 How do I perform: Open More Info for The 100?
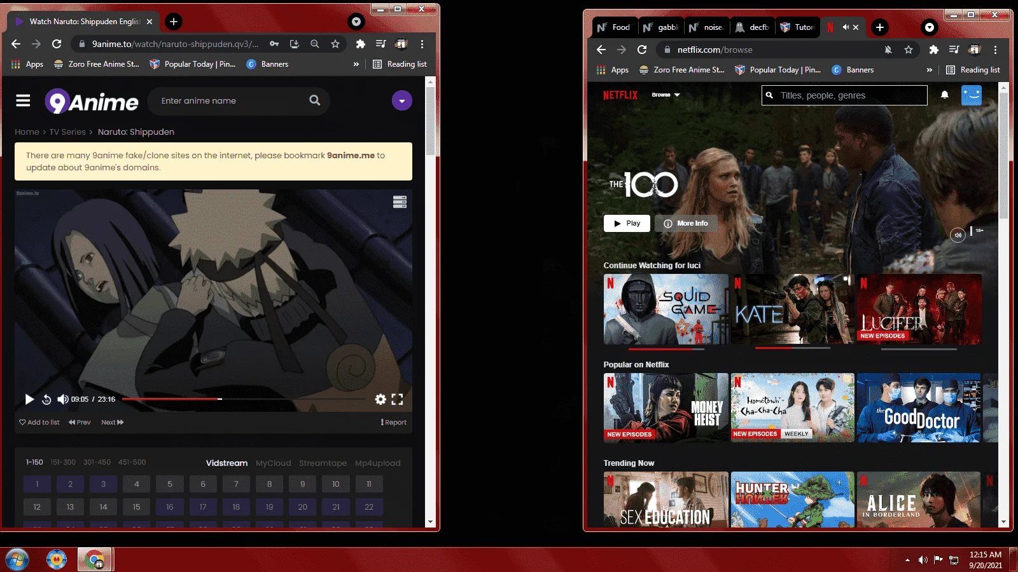[686, 223]
